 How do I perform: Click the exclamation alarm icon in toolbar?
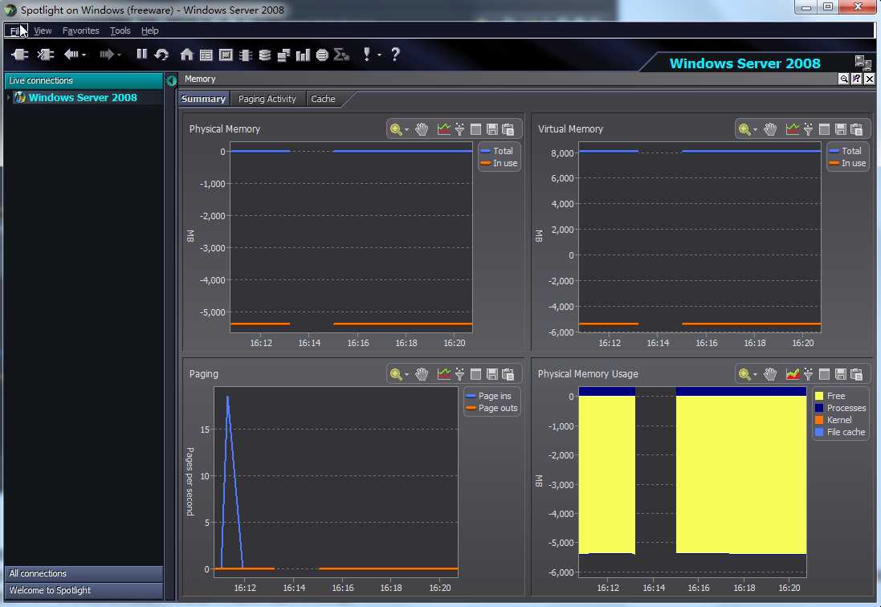367,54
